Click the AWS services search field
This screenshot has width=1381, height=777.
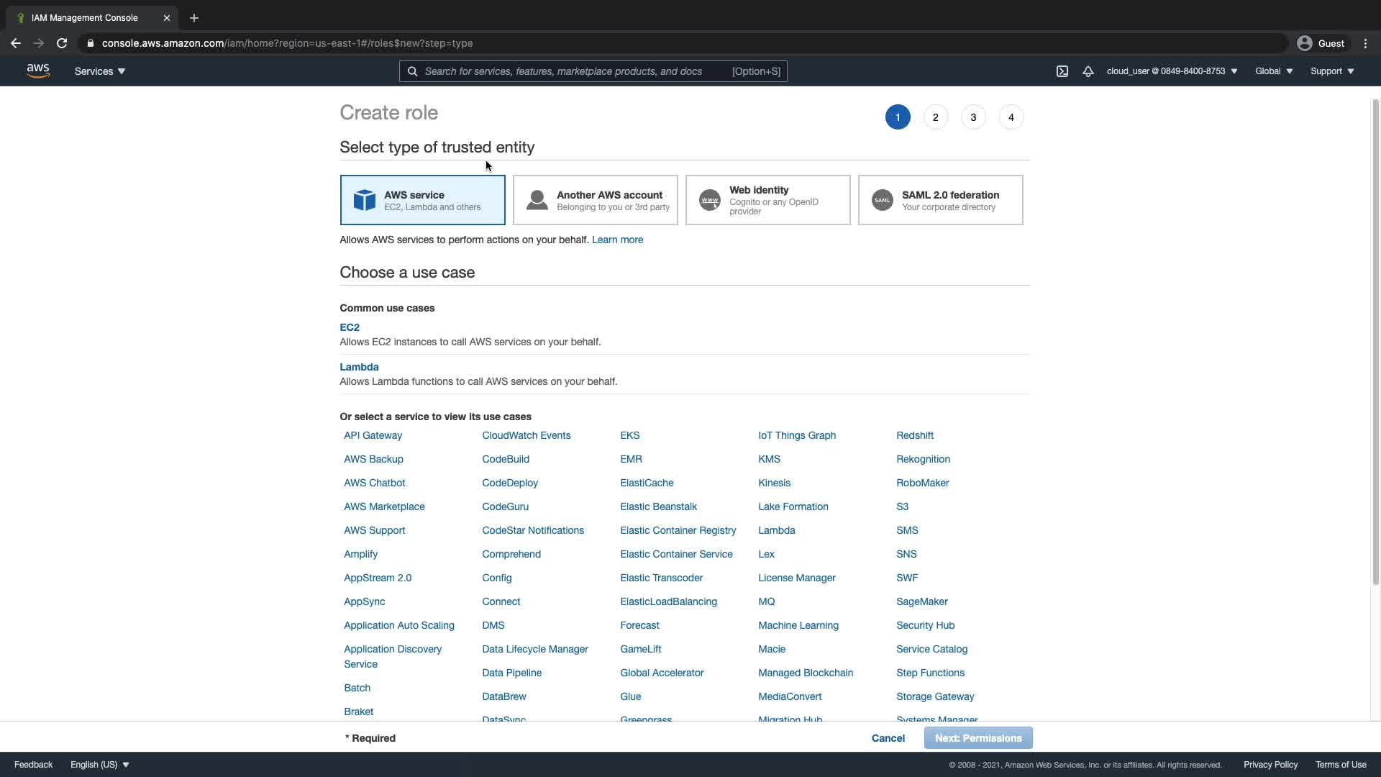click(575, 71)
